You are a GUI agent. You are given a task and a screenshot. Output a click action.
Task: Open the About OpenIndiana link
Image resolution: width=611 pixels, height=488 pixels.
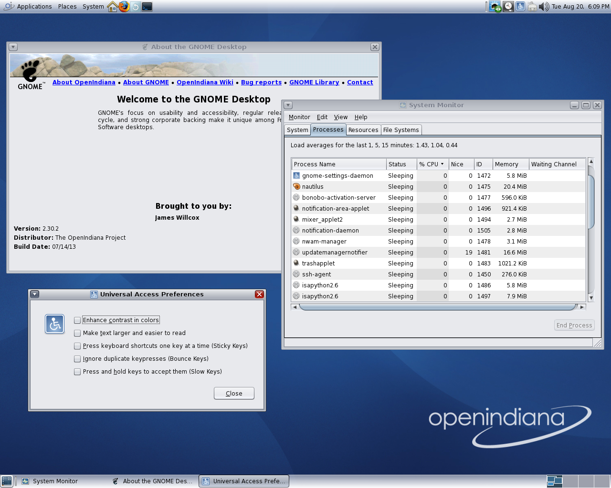tap(84, 82)
